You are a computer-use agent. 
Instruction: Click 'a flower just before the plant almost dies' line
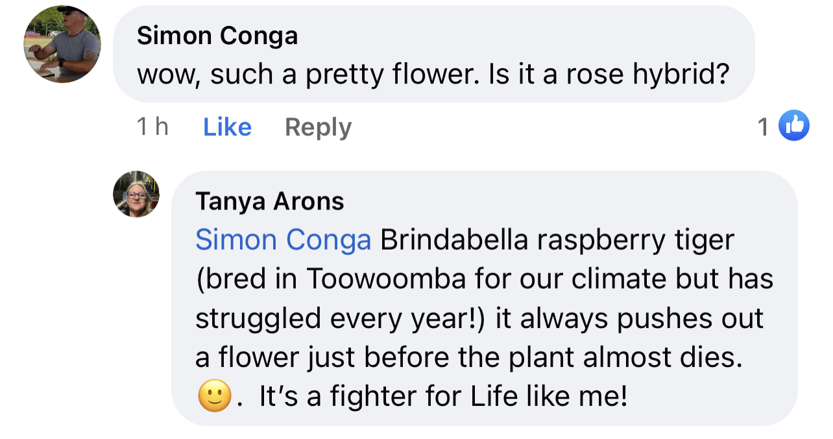coord(469,357)
